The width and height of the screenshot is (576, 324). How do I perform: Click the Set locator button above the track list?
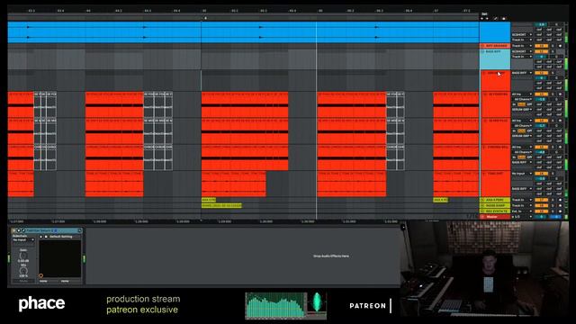(484, 14)
